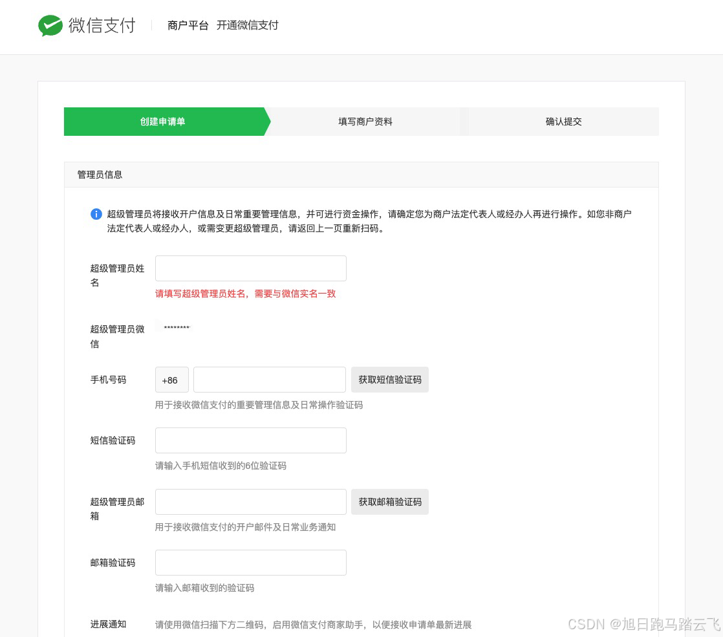Select the 创建申请单 step tab
This screenshot has width=723, height=637.
[x=167, y=122]
